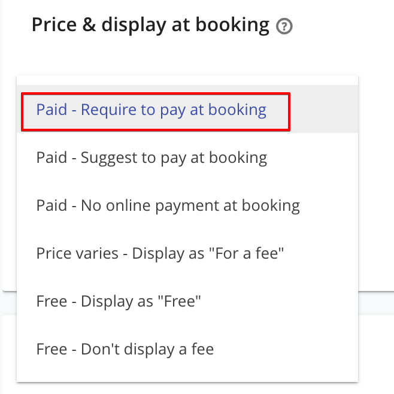The height and width of the screenshot is (394, 394).
Task: Show price as "For a fee"
Action: click(x=187, y=253)
